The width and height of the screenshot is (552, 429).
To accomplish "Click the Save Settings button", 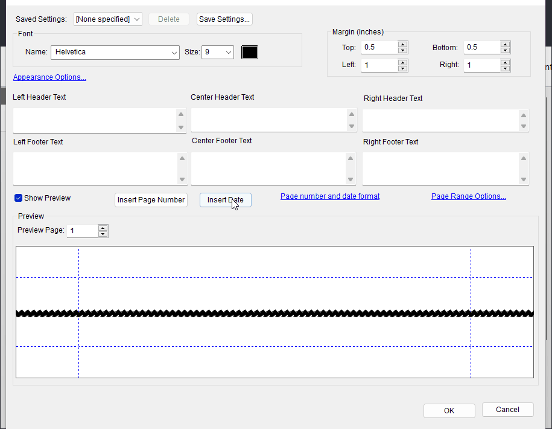I will point(224,19).
